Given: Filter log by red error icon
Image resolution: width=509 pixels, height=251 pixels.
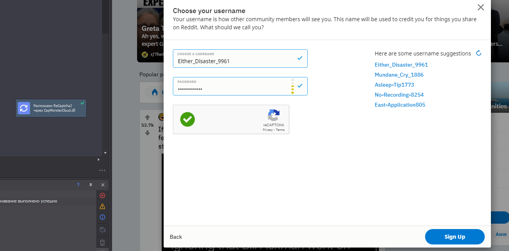Looking at the screenshot, I should point(102,196).
